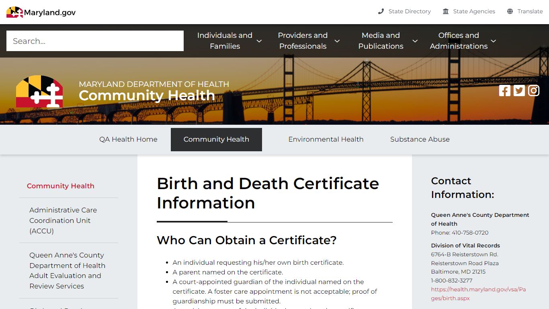The width and height of the screenshot is (549, 309).
Task: Open the Media and Publications menu
Action: pyautogui.click(x=381, y=41)
